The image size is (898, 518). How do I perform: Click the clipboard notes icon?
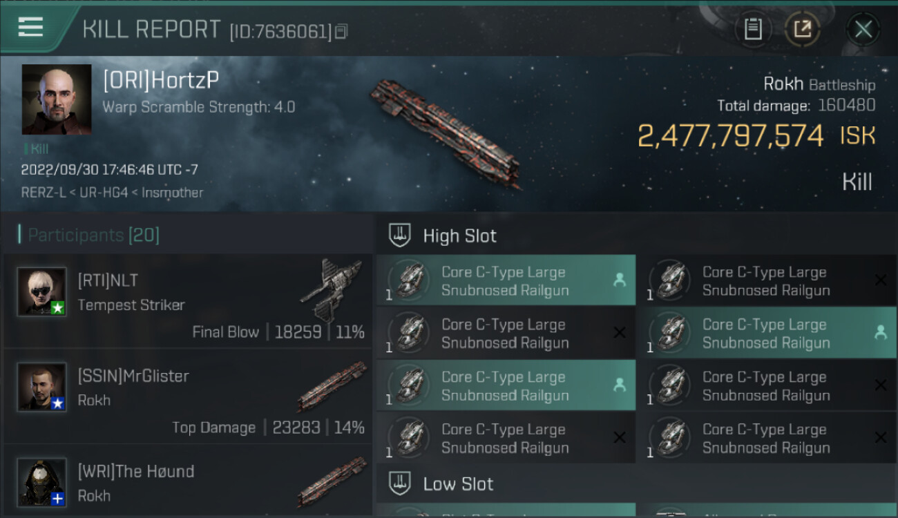753,29
